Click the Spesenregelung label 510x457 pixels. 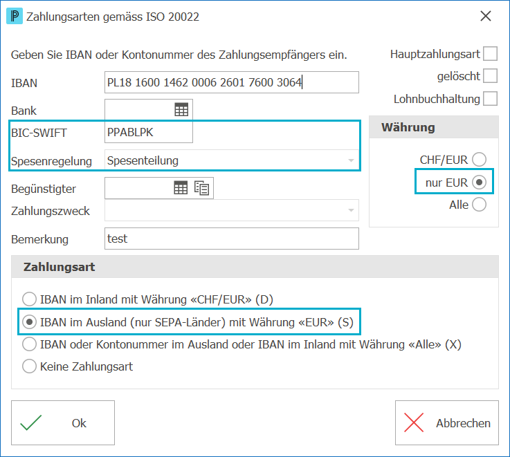tap(51, 161)
